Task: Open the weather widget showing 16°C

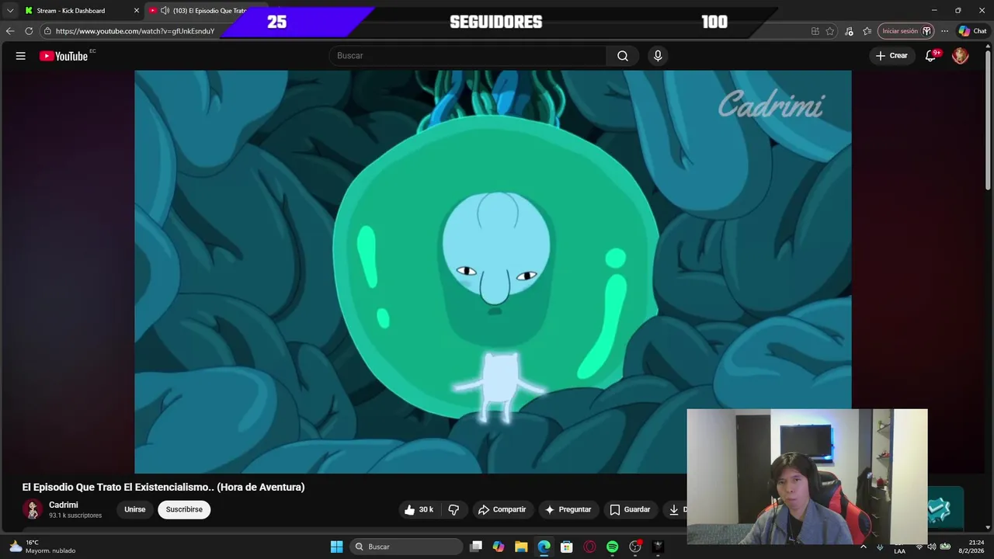Action: pyautogui.click(x=43, y=547)
